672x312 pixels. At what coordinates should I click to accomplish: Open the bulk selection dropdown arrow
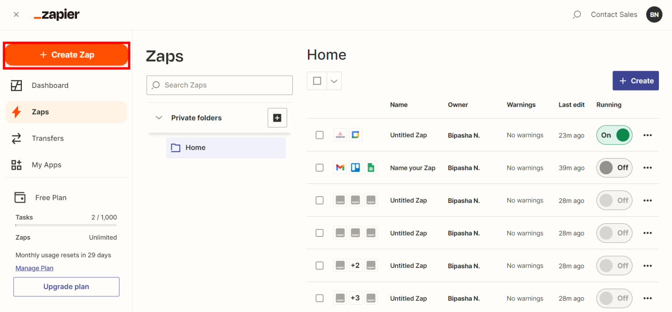(334, 81)
